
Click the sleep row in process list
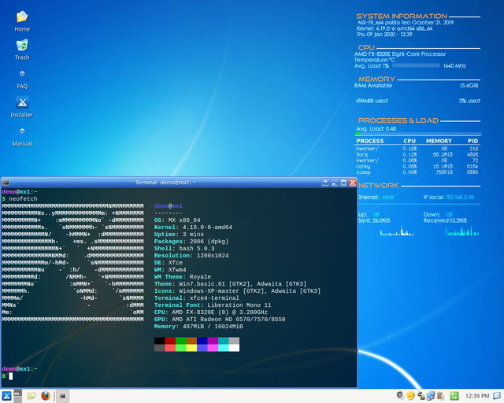pyautogui.click(x=417, y=172)
